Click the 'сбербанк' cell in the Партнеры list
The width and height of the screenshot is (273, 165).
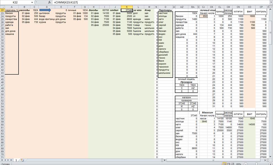click(165, 52)
